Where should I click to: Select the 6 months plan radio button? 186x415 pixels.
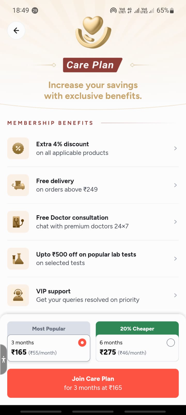point(171,343)
